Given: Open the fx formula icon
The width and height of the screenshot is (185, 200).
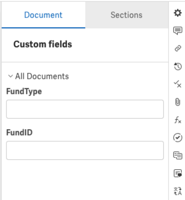Looking at the screenshot, I should click(177, 120).
